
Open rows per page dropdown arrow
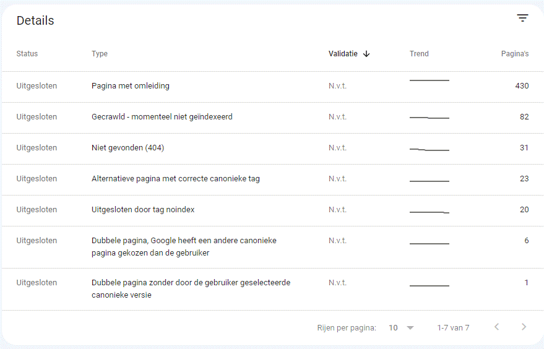click(x=410, y=328)
